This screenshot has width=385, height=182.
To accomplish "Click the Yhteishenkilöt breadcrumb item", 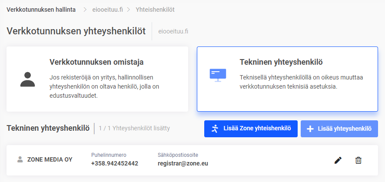I will pyautogui.click(x=155, y=9).
